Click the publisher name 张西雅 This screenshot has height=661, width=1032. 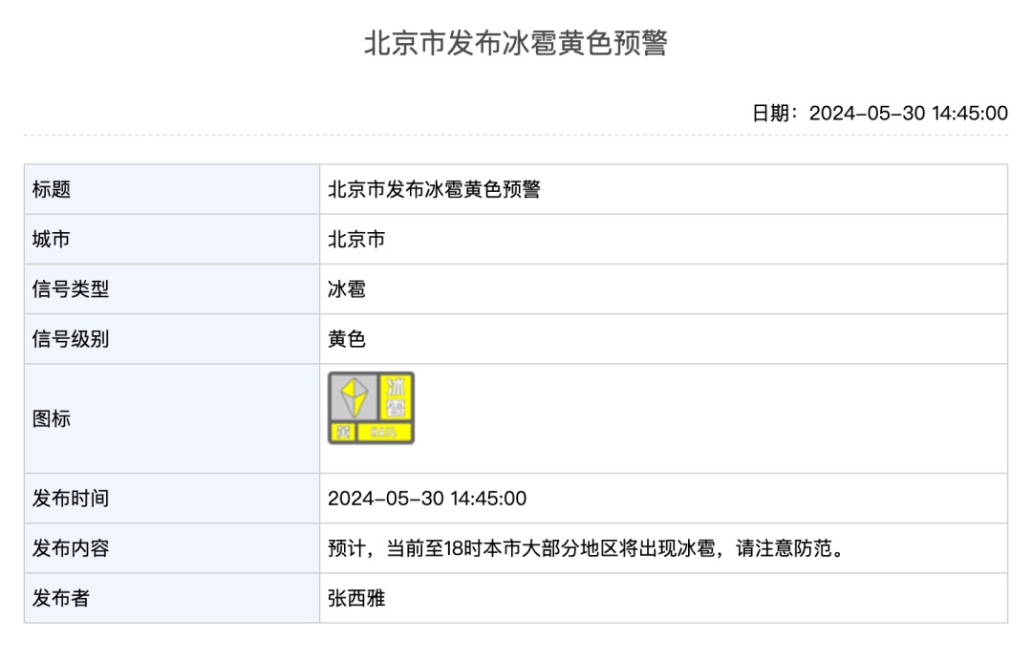[x=356, y=598]
